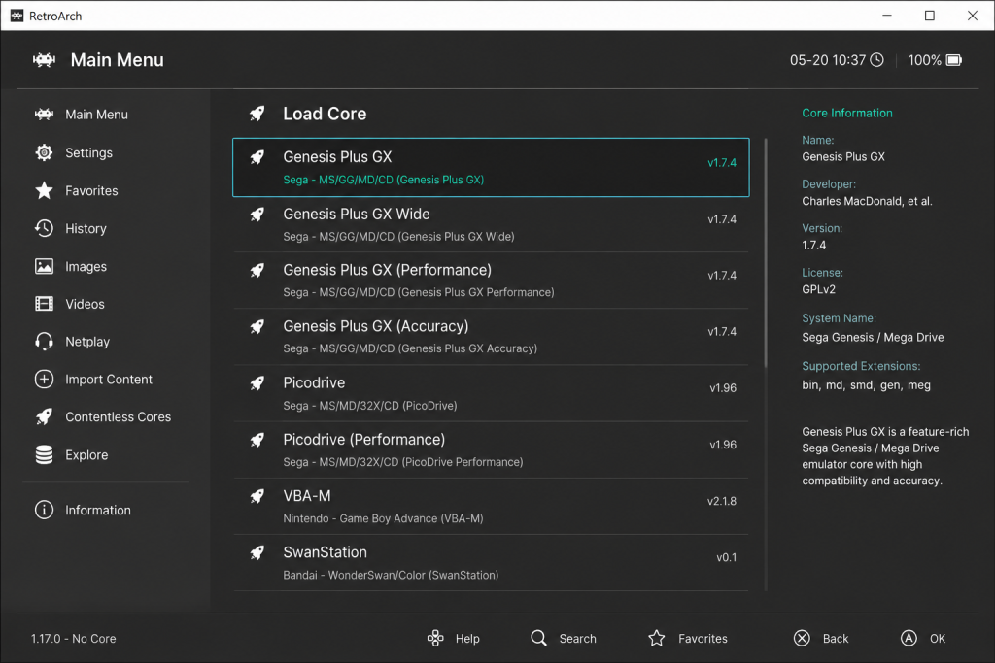Click the OK label in the footer
Image resolution: width=995 pixels, height=663 pixels.
click(938, 639)
